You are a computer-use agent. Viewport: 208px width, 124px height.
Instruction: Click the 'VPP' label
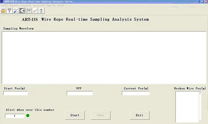[x=79, y=88]
